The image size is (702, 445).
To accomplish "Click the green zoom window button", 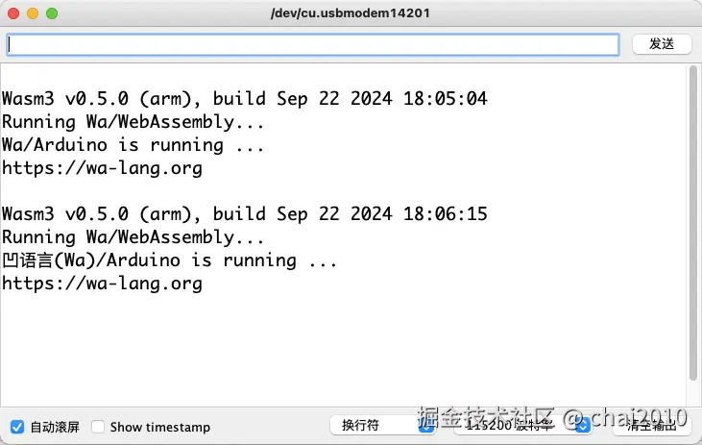I will point(52,13).
